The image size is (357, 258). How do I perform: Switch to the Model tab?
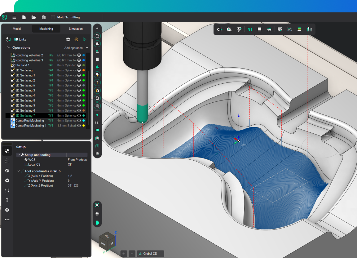(x=17, y=29)
